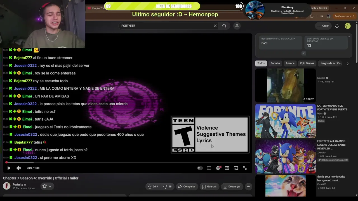Click the 13 raw dislikes count
The width and height of the screenshot is (358, 201).
[309, 46]
